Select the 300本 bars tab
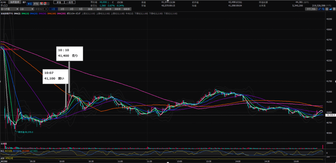 [117, 9]
